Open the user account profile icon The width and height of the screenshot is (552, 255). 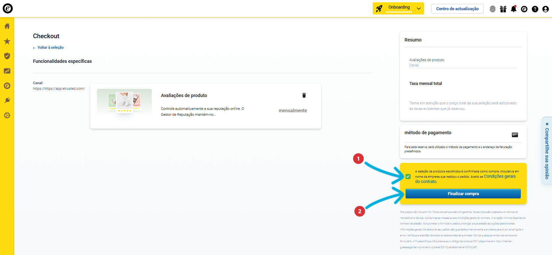click(x=545, y=9)
